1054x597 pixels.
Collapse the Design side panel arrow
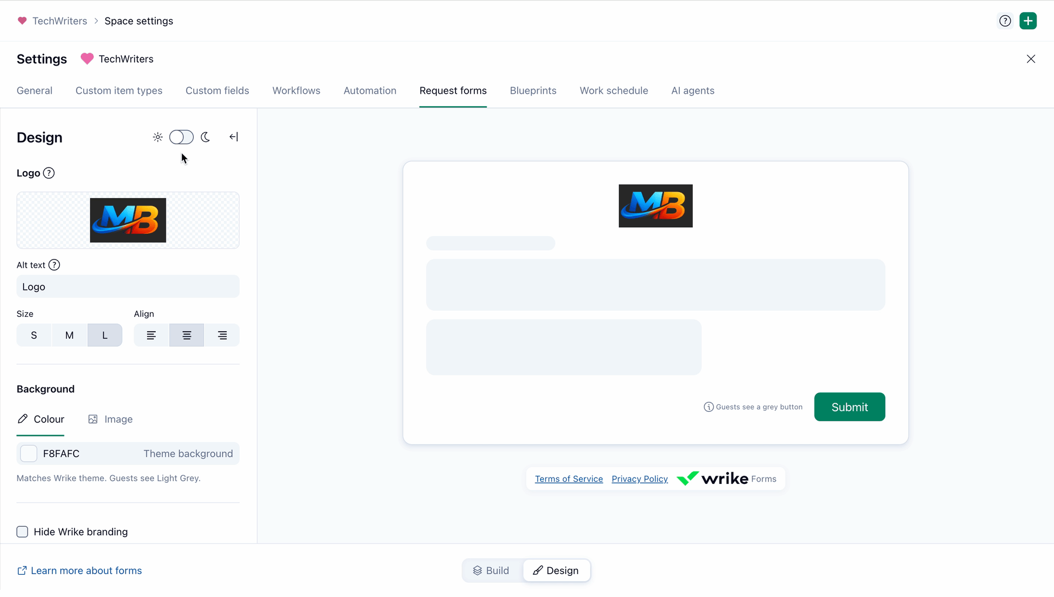point(234,137)
